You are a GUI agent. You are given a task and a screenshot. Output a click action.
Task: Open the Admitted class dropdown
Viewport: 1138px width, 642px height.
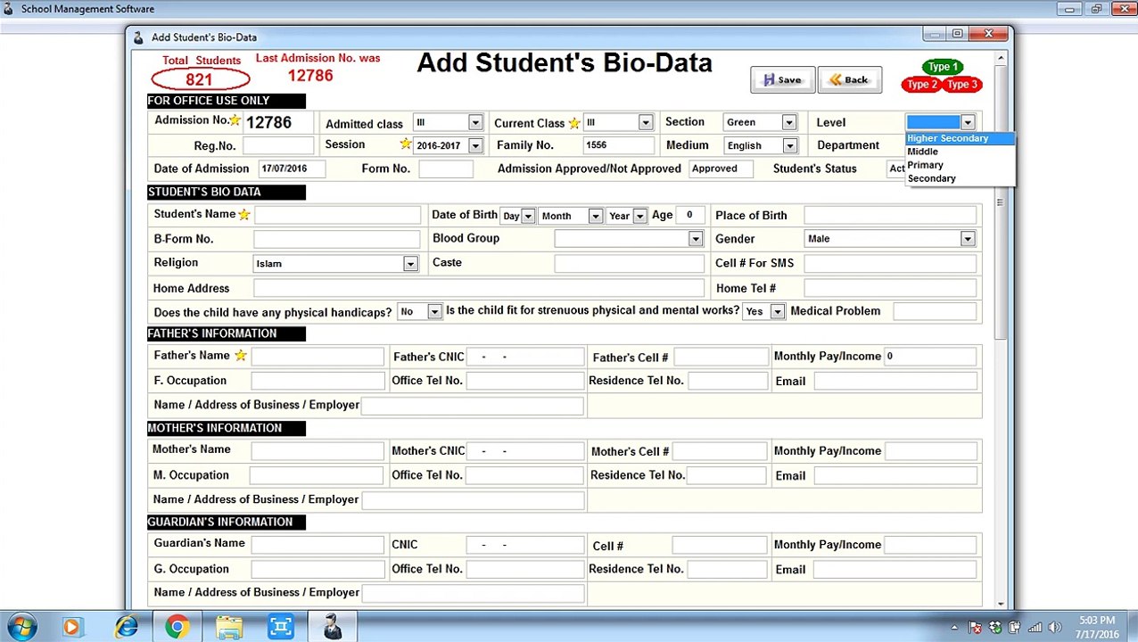pyautogui.click(x=474, y=123)
